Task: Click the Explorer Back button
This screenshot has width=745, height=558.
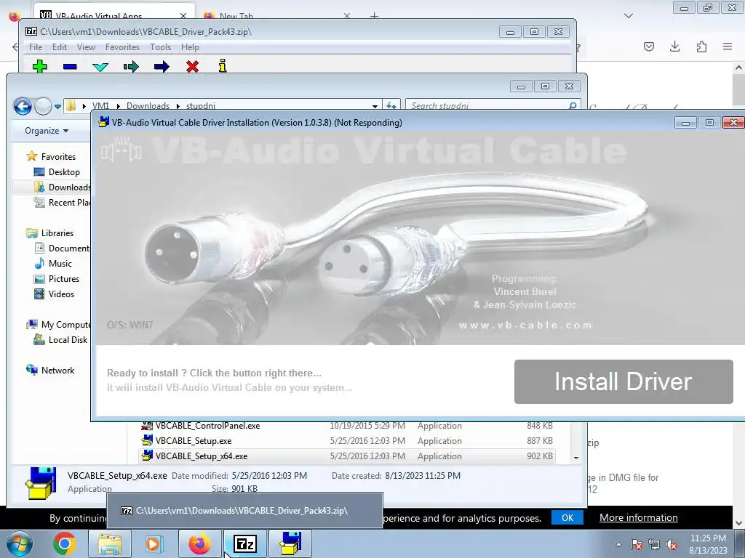Action: (x=23, y=106)
